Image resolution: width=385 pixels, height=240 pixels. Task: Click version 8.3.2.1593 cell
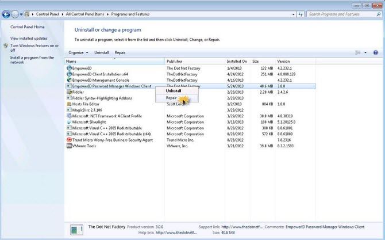pyautogui.click(x=286, y=146)
